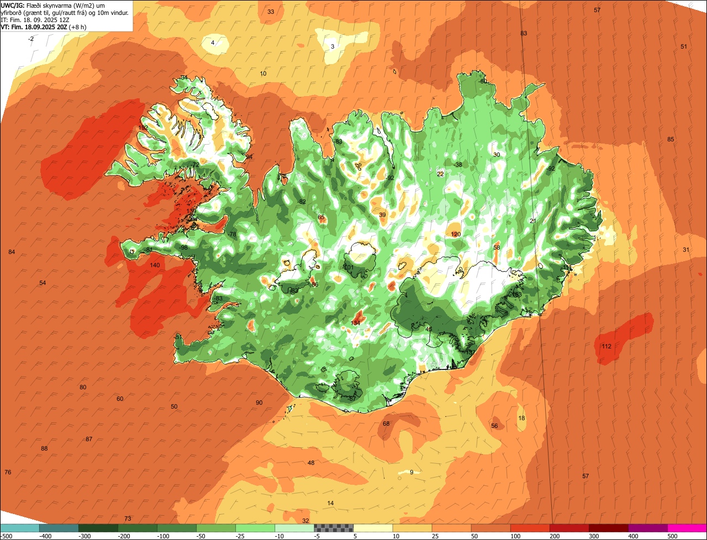This screenshot has height=540, width=707.
Task: Click the 120 value on the map
Action: point(456,234)
